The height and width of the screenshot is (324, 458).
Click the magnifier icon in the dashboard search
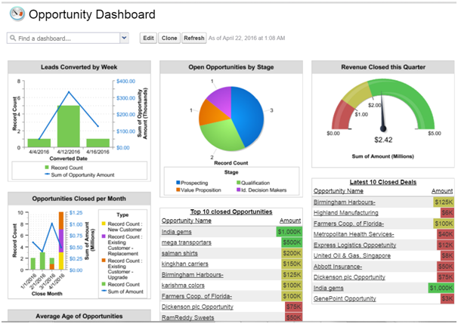click(x=13, y=38)
